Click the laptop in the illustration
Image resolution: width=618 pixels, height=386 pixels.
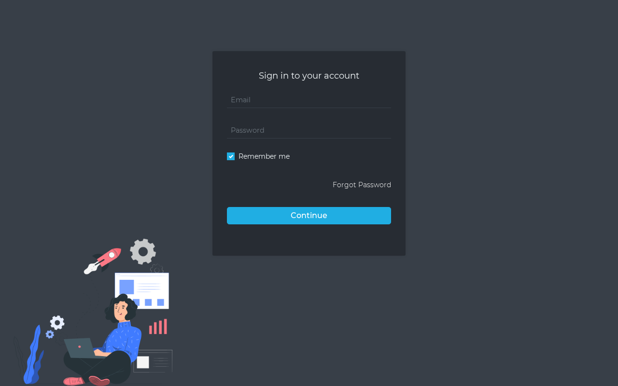(81, 348)
